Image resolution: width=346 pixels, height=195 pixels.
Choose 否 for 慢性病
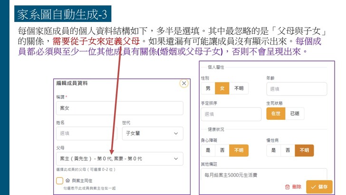point(287,150)
